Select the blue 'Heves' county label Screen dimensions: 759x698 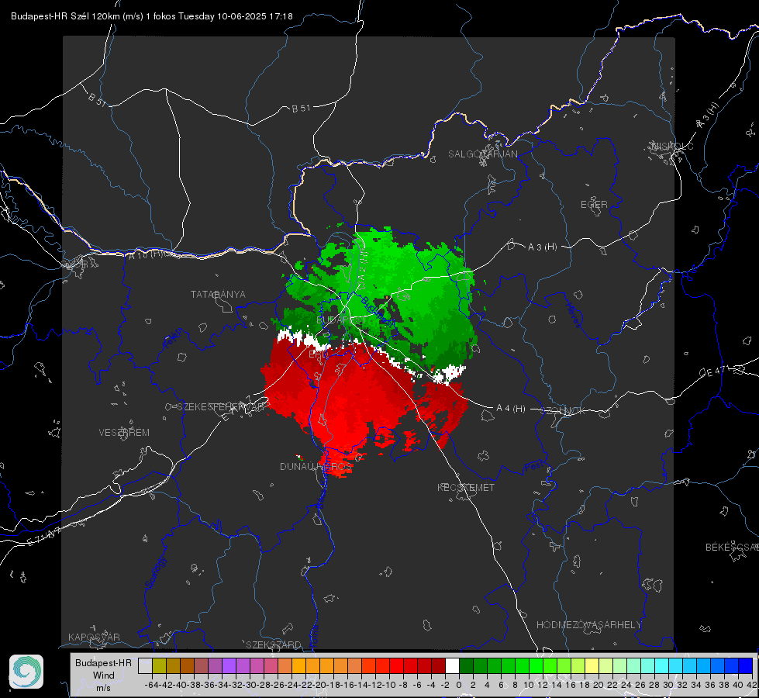573,316
